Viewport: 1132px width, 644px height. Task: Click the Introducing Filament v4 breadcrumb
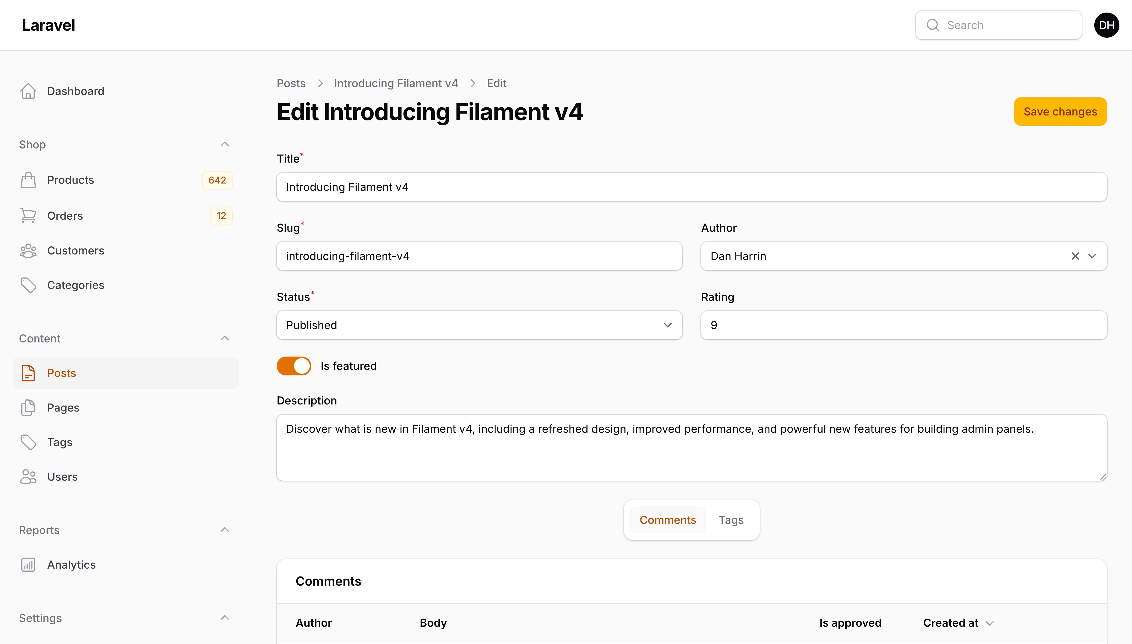click(x=396, y=83)
